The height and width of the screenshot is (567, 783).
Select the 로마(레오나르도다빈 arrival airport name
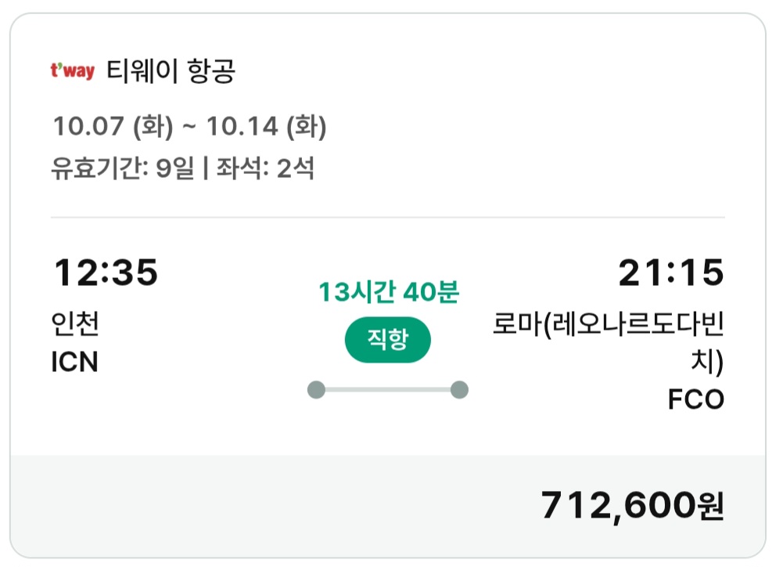pyautogui.click(x=608, y=324)
